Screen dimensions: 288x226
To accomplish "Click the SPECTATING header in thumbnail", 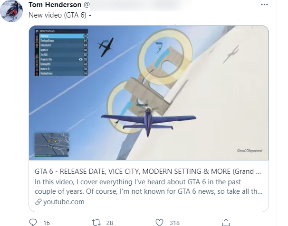I will [x=47, y=31].
